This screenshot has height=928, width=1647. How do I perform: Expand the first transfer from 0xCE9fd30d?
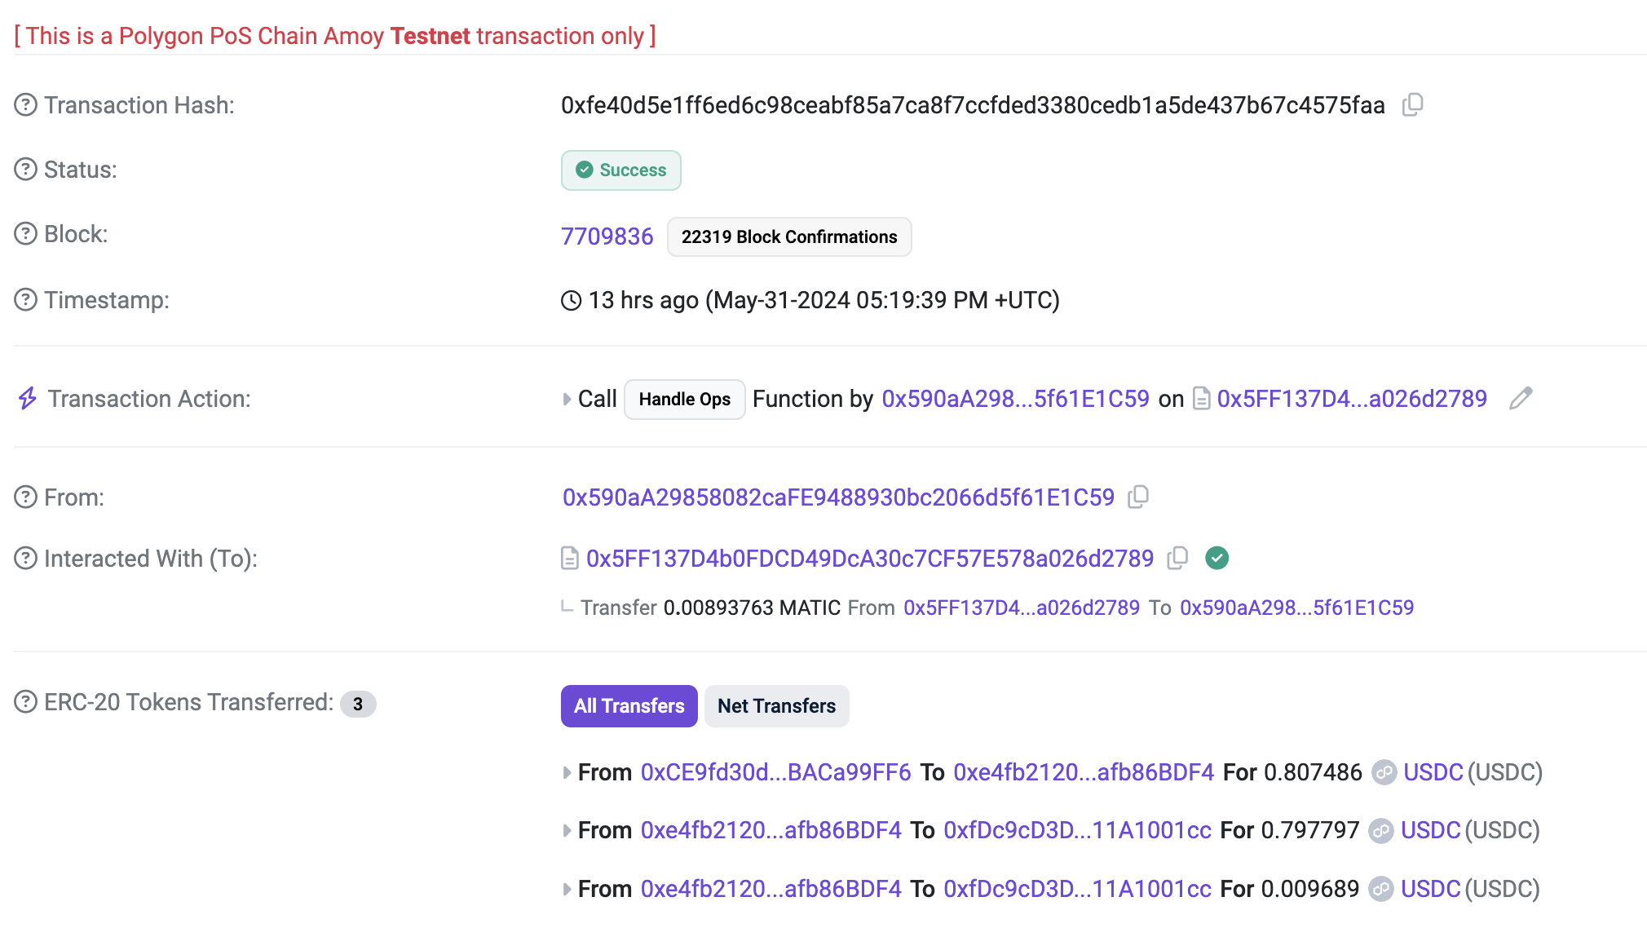tap(567, 772)
